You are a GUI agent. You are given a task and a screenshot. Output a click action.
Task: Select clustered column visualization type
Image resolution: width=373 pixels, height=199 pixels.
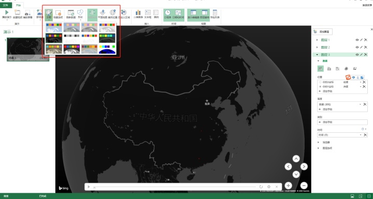(329, 69)
